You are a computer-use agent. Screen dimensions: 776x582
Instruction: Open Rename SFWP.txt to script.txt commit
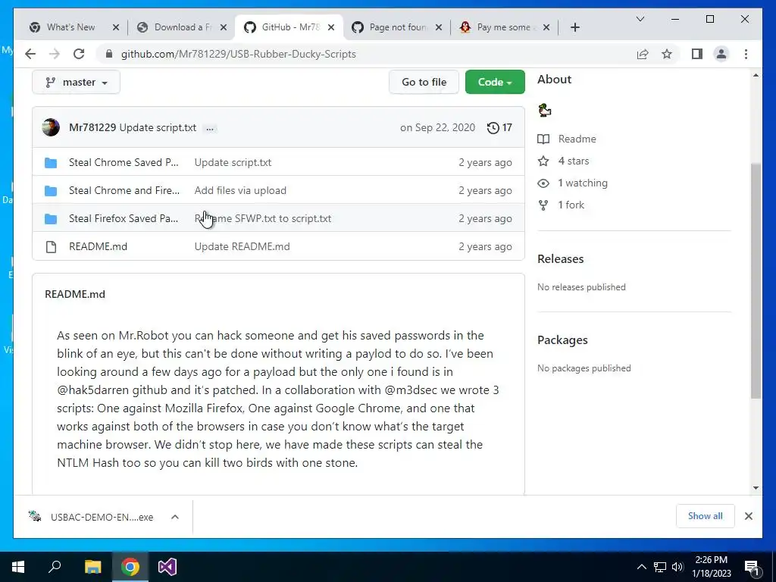pos(263,218)
